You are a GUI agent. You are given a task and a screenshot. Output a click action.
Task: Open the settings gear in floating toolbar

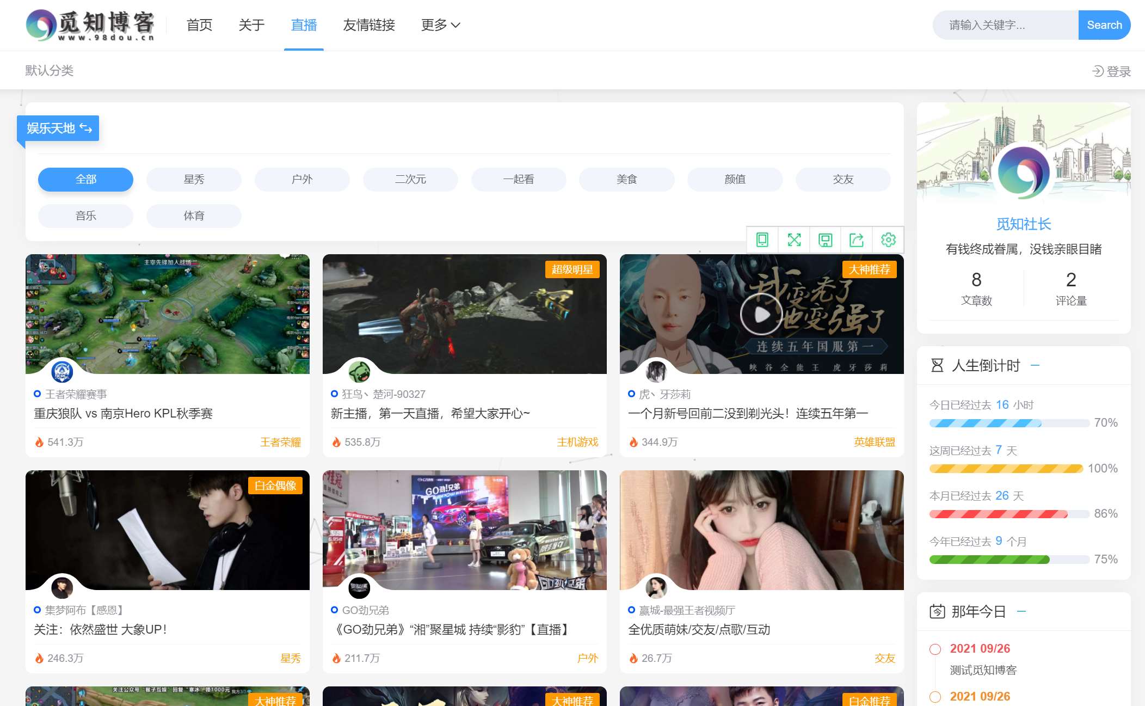(x=888, y=240)
